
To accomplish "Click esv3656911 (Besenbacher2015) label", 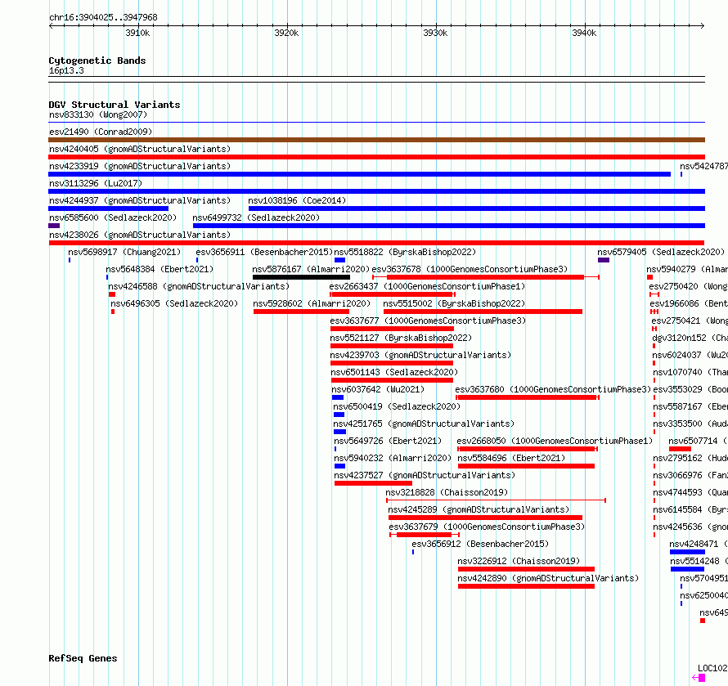I will (264, 252).
